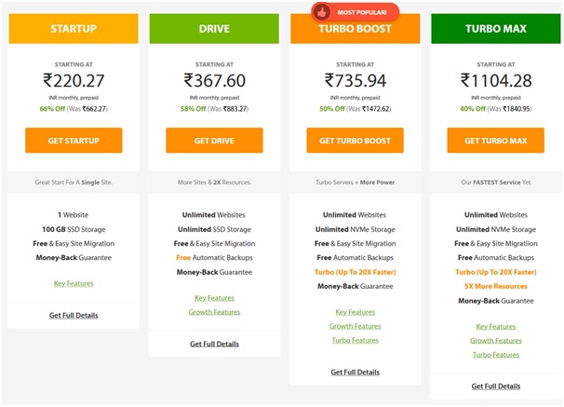
Task: Open Key Features under Turbo Max plan
Action: click(x=496, y=326)
